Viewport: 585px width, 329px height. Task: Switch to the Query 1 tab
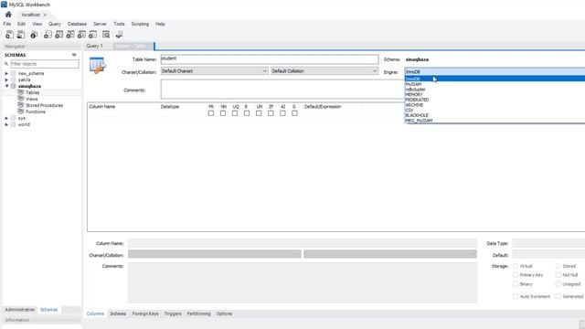[x=94, y=46]
